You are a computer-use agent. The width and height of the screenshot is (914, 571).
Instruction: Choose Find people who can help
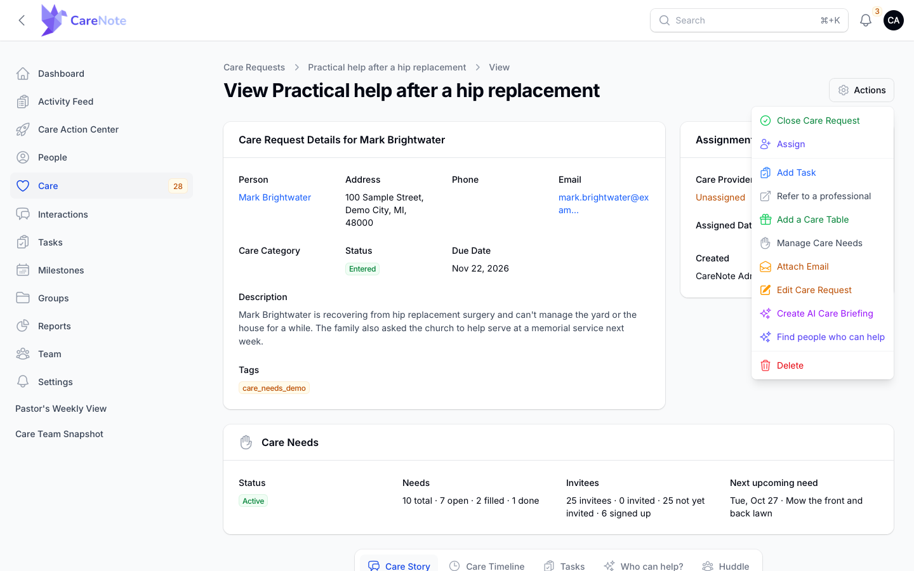823,337
